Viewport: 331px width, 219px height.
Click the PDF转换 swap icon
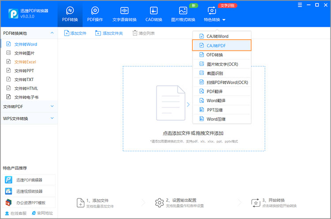click(70, 10)
